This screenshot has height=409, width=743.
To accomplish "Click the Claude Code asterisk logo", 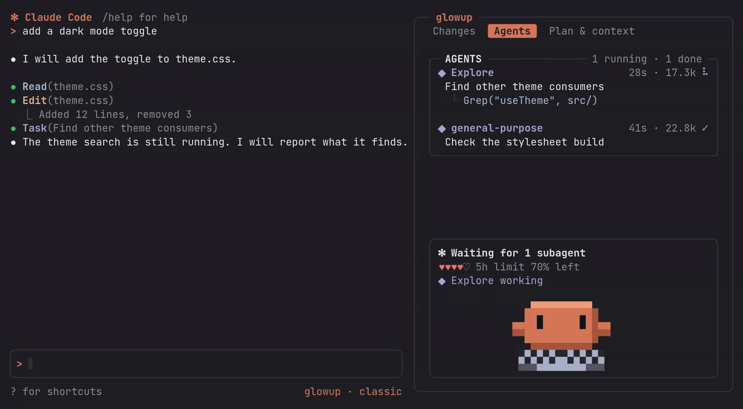I will (x=15, y=17).
